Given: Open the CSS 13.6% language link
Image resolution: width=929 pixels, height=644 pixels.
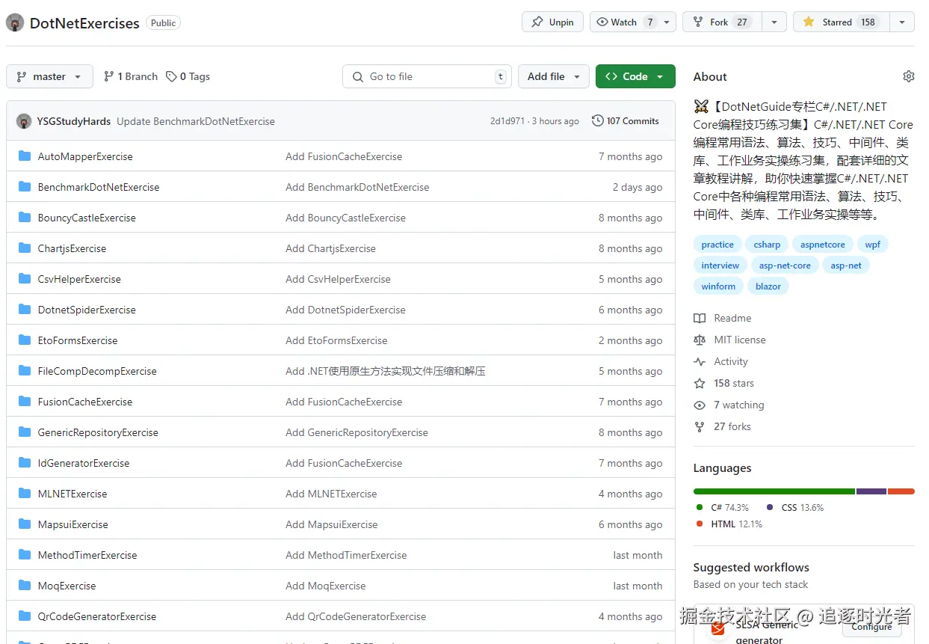Looking at the screenshot, I should pyautogui.click(x=795, y=507).
